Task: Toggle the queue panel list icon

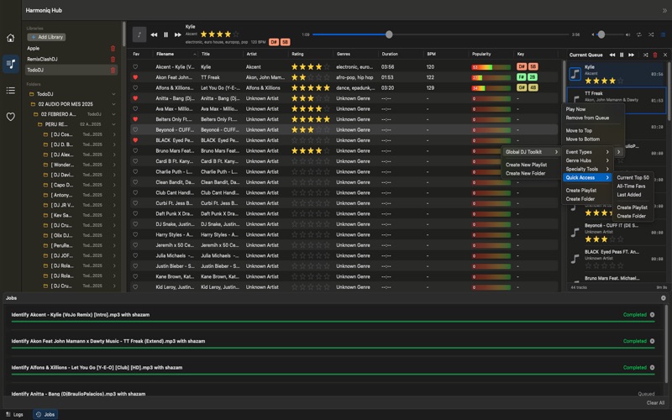Action: (x=663, y=34)
